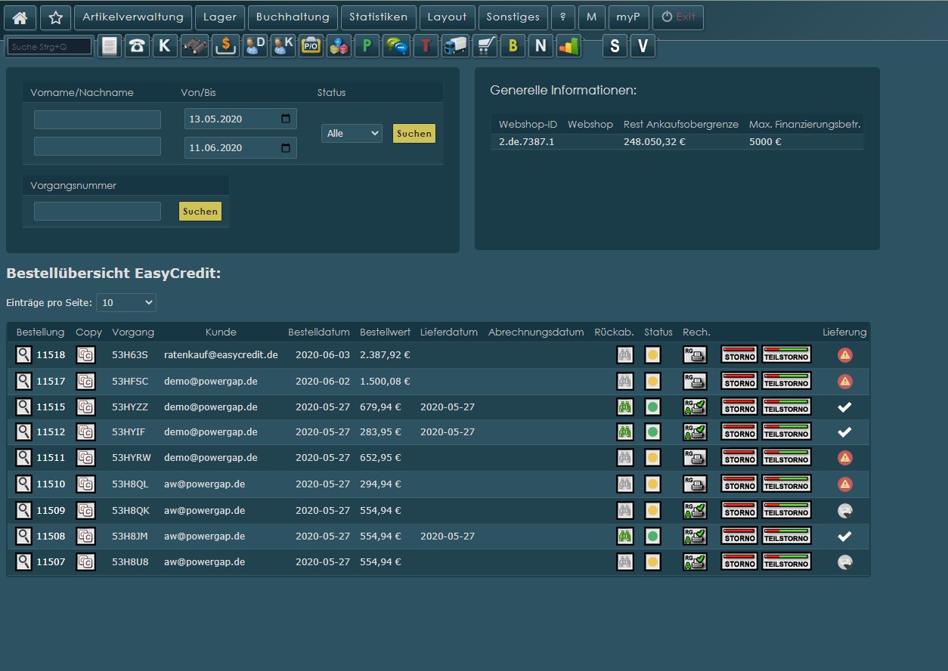
Task: Click the S toolbar icon
Action: 615,46
